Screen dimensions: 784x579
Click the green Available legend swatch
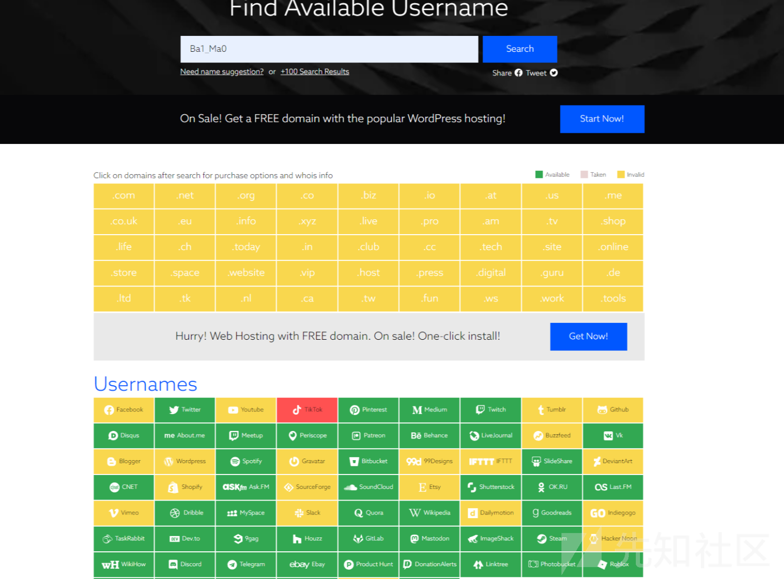539,174
